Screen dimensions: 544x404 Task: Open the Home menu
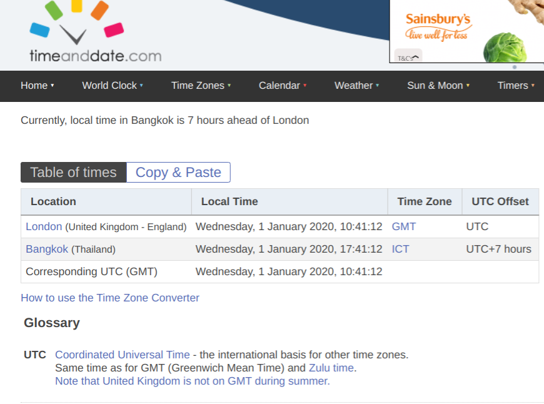37,86
